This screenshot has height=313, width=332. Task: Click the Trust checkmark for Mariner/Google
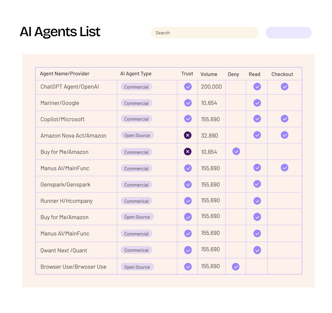pos(188,103)
